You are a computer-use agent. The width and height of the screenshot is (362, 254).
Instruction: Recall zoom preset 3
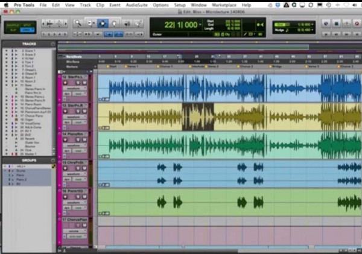(x=55, y=34)
